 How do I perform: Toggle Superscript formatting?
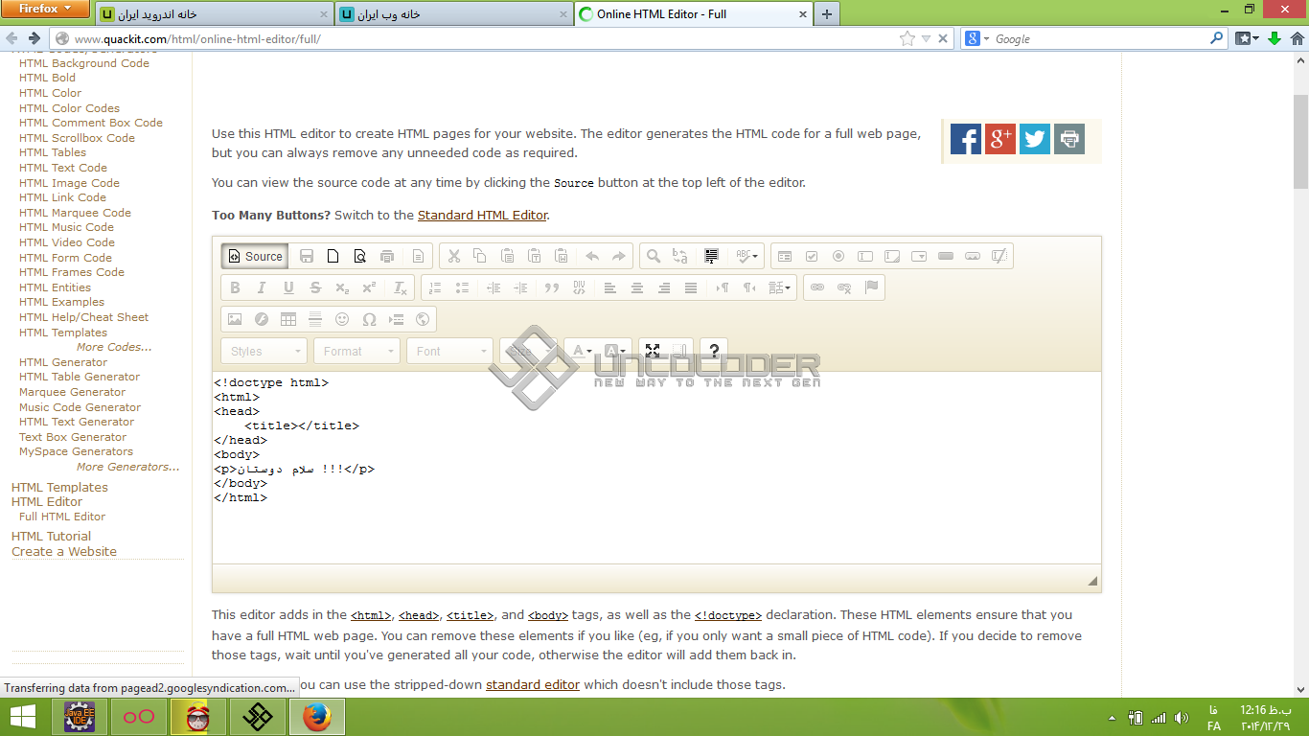pyautogui.click(x=369, y=287)
